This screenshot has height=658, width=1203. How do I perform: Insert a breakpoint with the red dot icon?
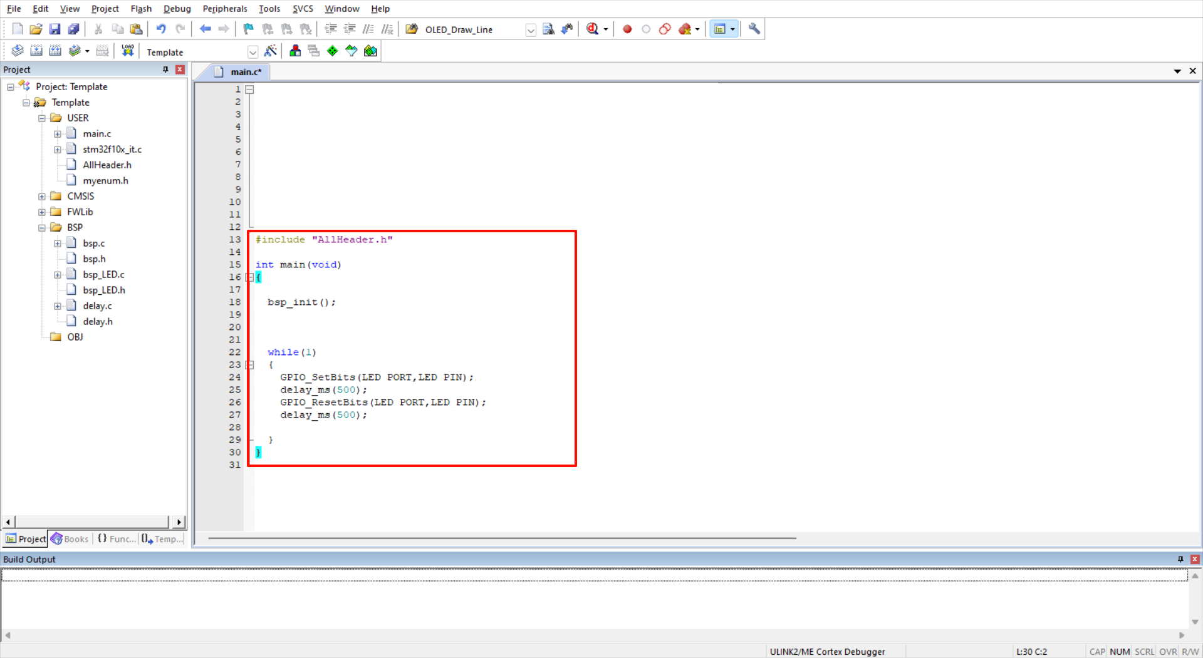click(x=627, y=29)
